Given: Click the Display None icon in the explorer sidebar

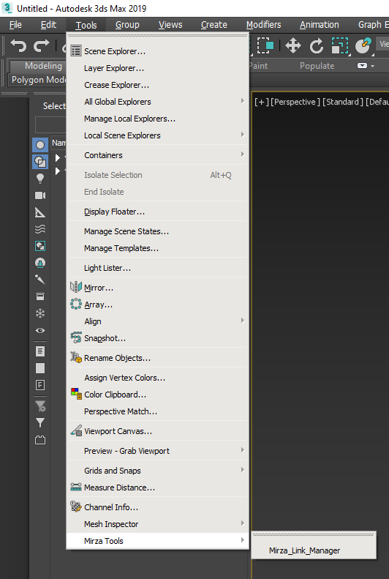Looking at the screenshot, I should click(40, 368).
